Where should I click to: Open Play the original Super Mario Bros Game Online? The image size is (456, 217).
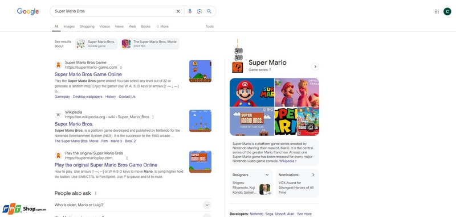(106, 165)
